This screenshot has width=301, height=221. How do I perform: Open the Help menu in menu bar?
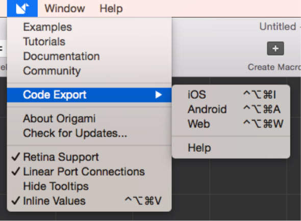(111, 9)
